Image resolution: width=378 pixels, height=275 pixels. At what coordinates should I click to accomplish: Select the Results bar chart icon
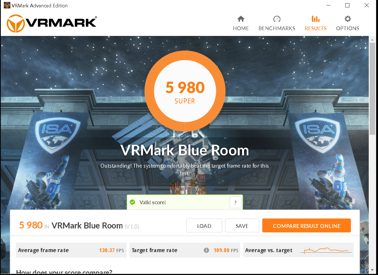316,19
